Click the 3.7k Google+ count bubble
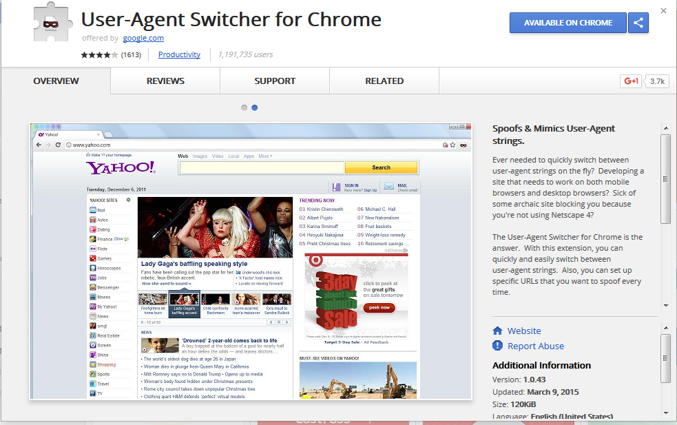Screen dimensions: 677x425 coord(657,81)
